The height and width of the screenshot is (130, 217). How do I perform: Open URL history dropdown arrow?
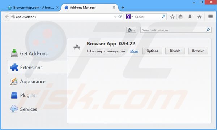pyautogui.click(x=115, y=17)
